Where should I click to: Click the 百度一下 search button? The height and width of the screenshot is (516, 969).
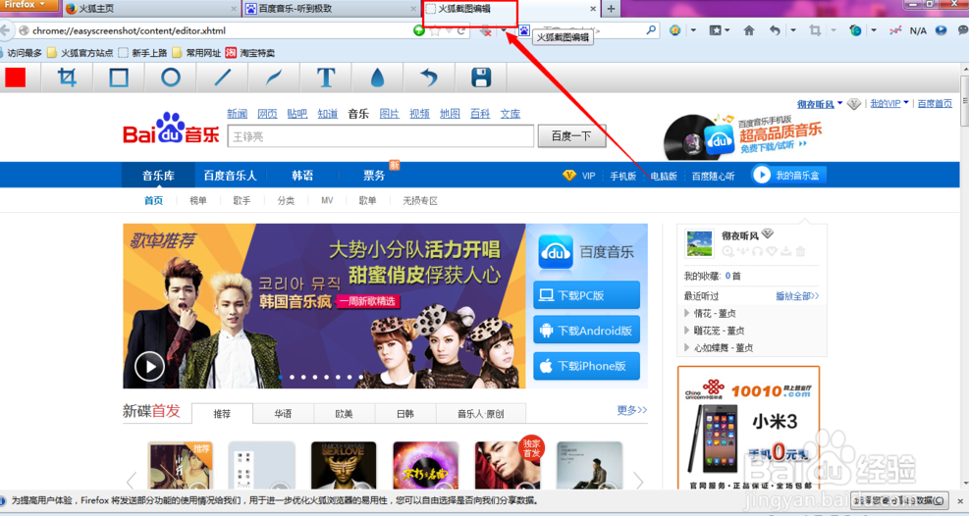(x=571, y=135)
